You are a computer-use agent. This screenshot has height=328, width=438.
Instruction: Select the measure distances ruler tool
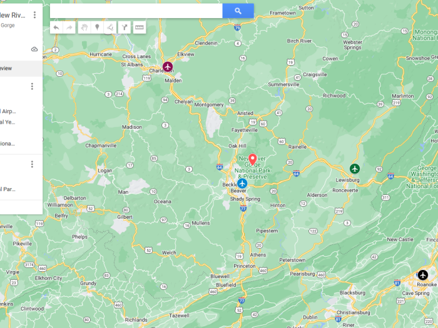tap(140, 27)
